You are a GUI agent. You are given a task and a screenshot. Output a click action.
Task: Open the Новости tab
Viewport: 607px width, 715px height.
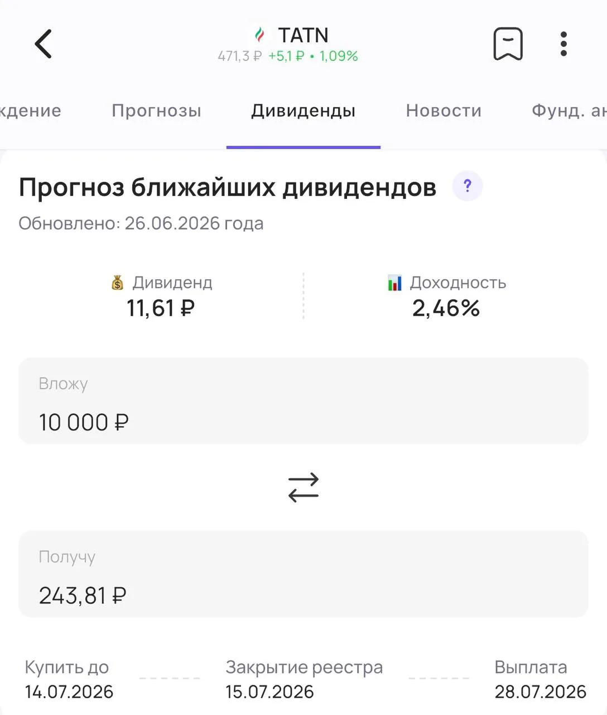[444, 111]
